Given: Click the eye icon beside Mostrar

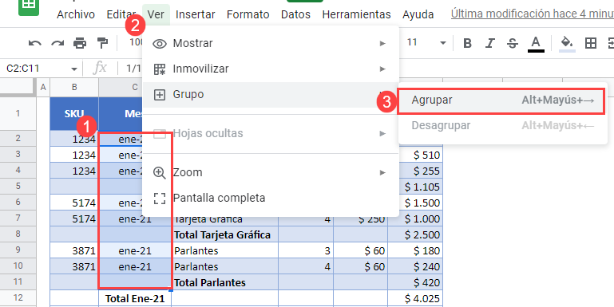Looking at the screenshot, I should 160,43.
